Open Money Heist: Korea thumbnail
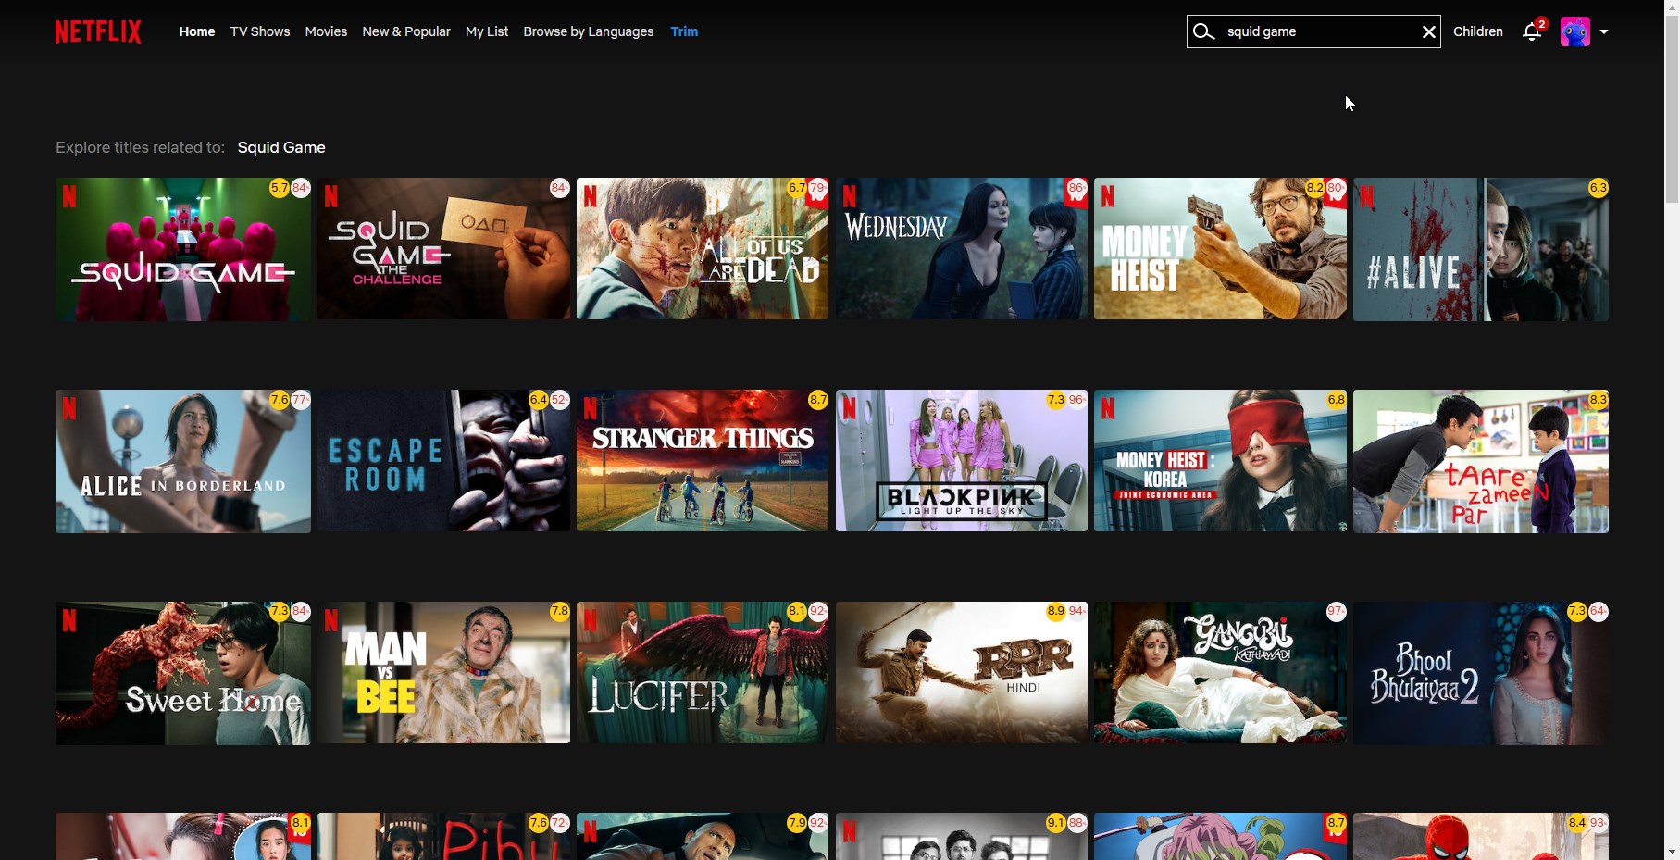The width and height of the screenshot is (1680, 860). (x=1220, y=461)
